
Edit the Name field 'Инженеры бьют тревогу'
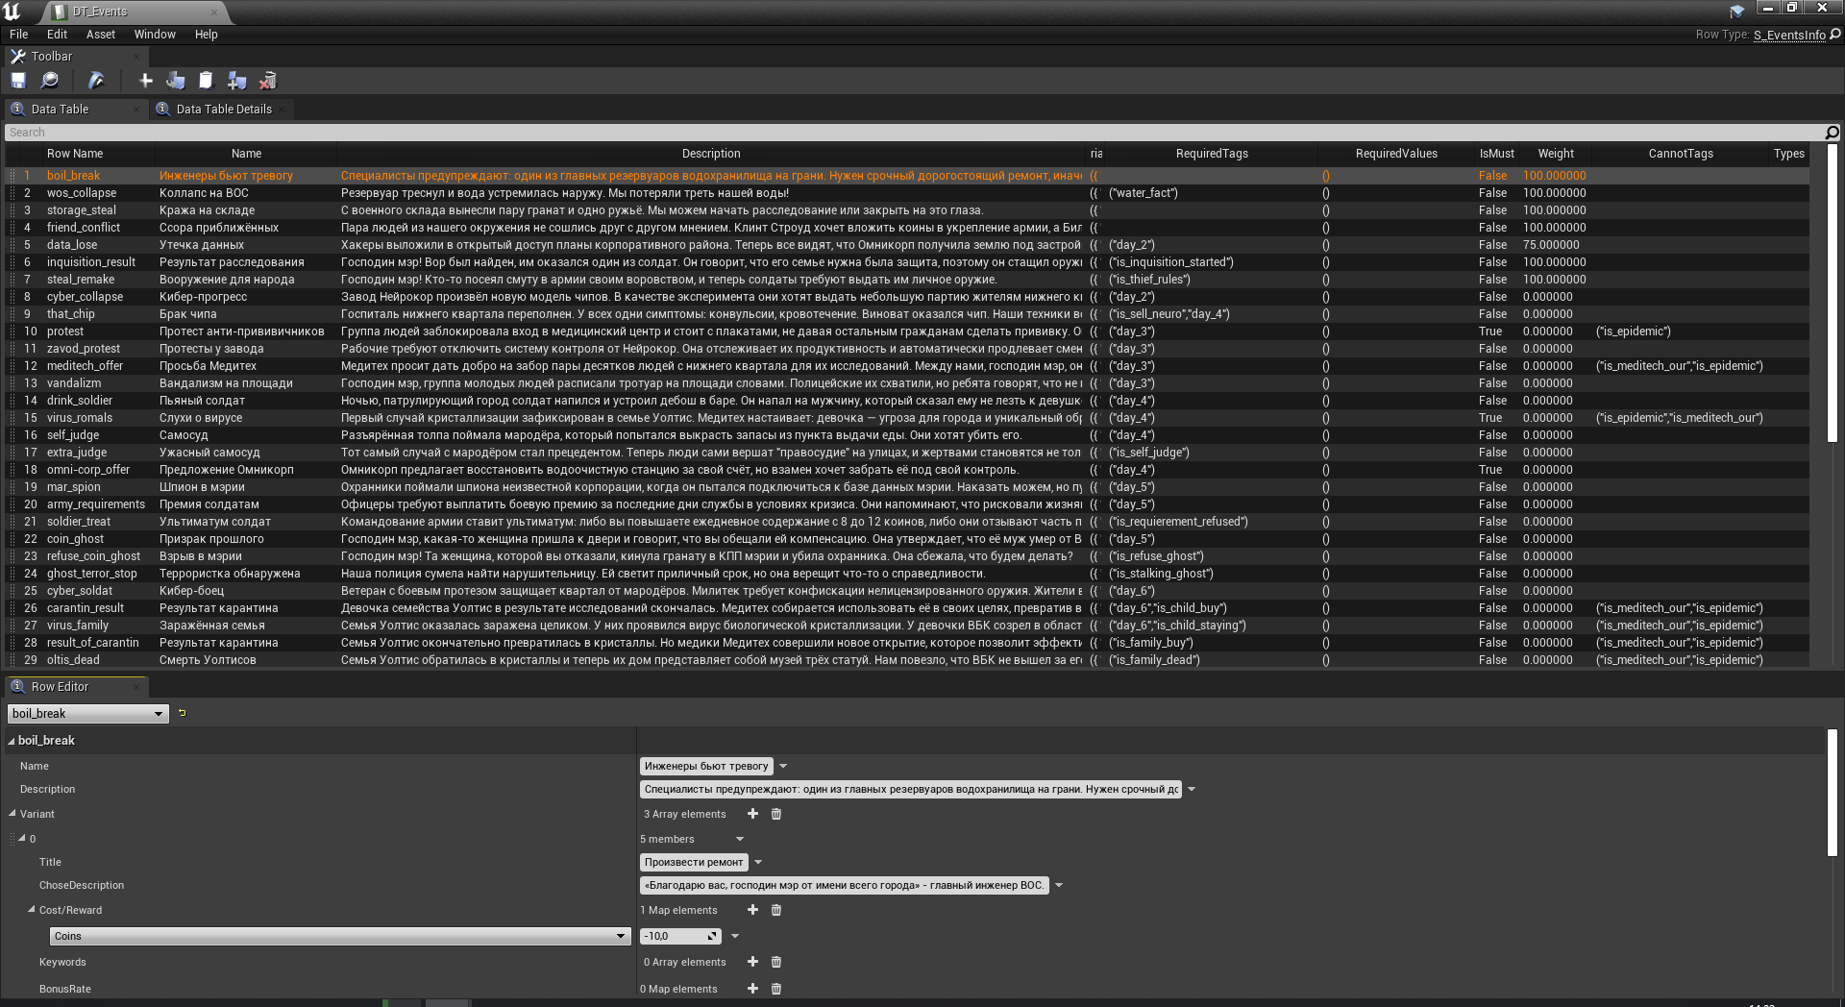pyautogui.click(x=706, y=766)
